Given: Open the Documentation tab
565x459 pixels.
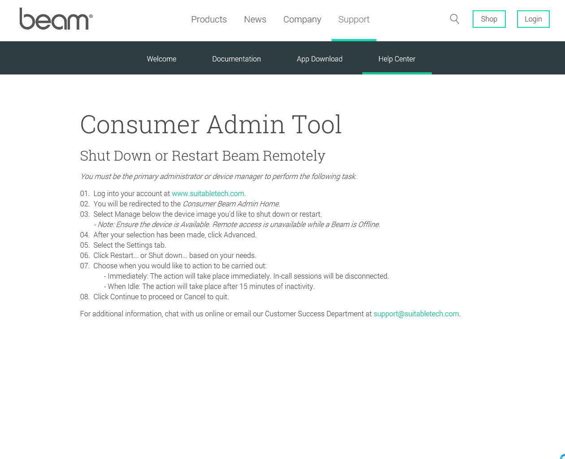Looking at the screenshot, I should click(236, 59).
